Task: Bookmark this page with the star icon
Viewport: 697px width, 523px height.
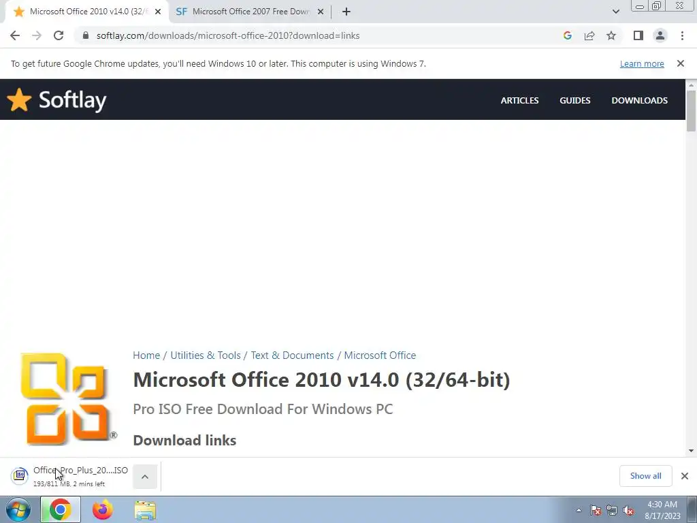Action: tap(611, 35)
